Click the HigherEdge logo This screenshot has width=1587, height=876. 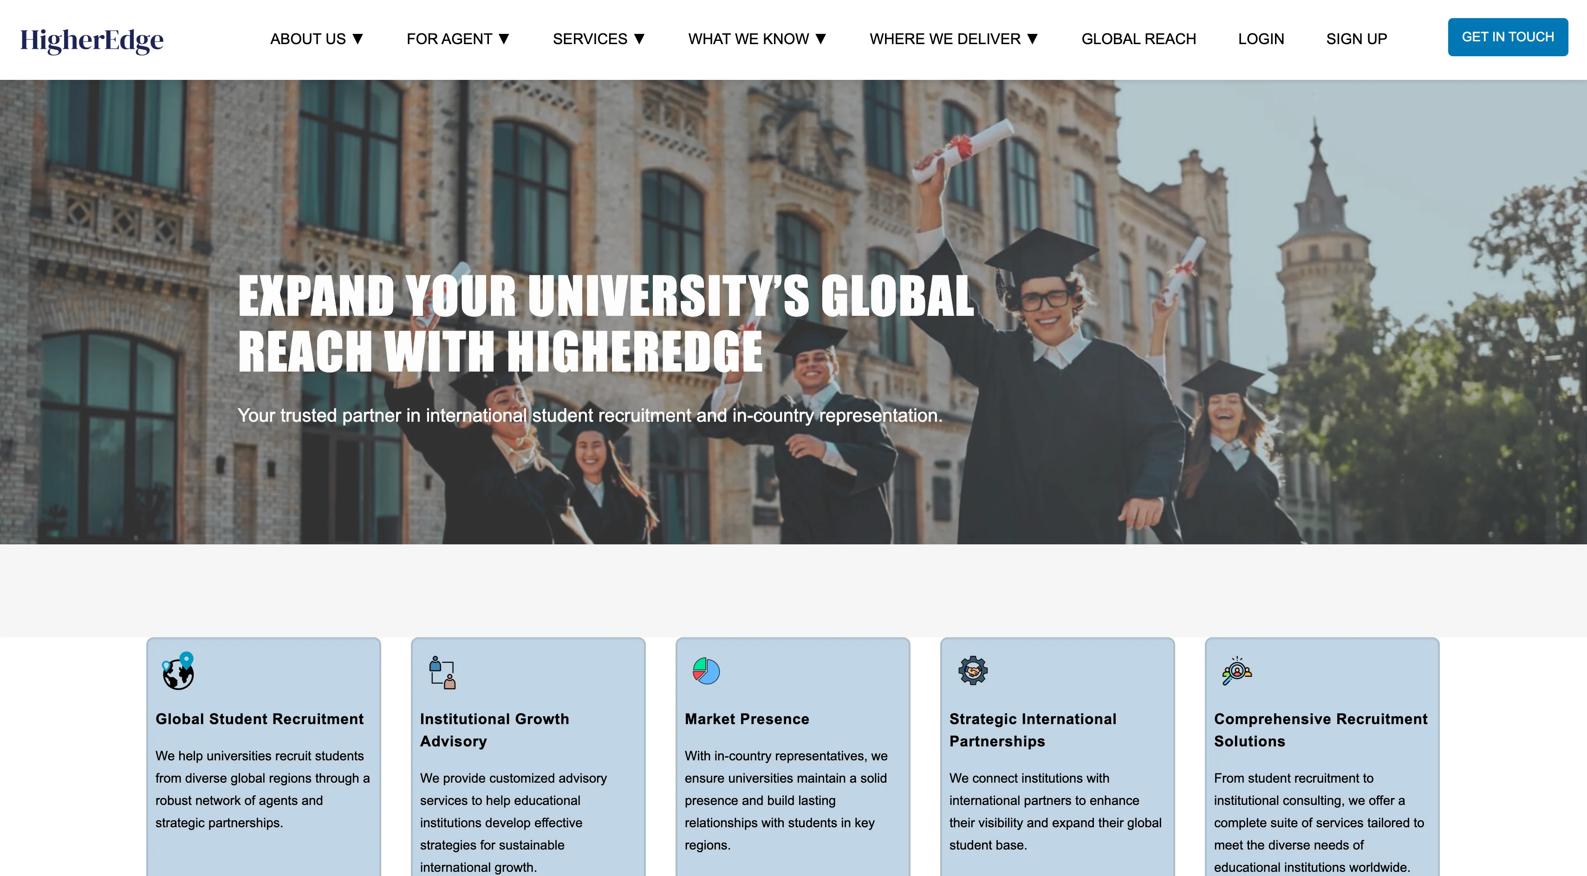[x=92, y=40]
